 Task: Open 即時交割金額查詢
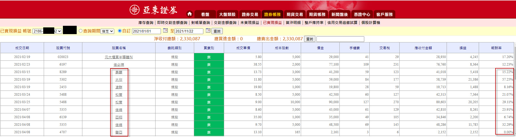[x=172, y=23]
